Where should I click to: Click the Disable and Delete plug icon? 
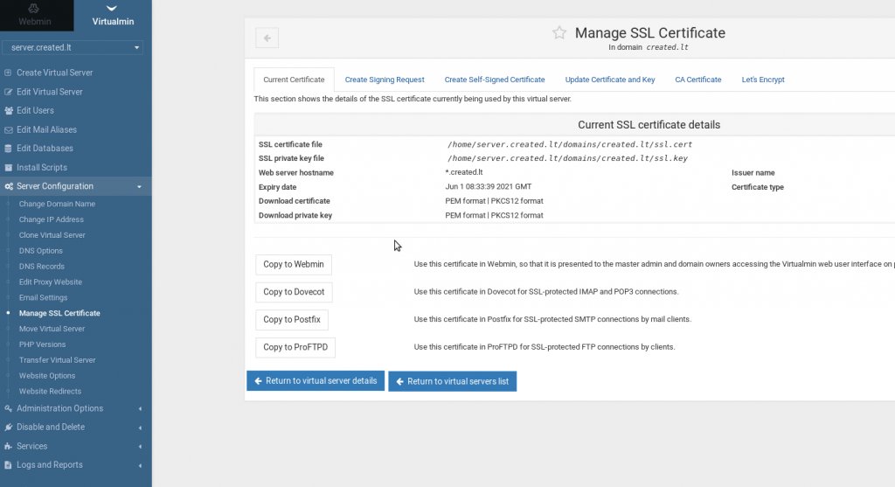click(8, 427)
